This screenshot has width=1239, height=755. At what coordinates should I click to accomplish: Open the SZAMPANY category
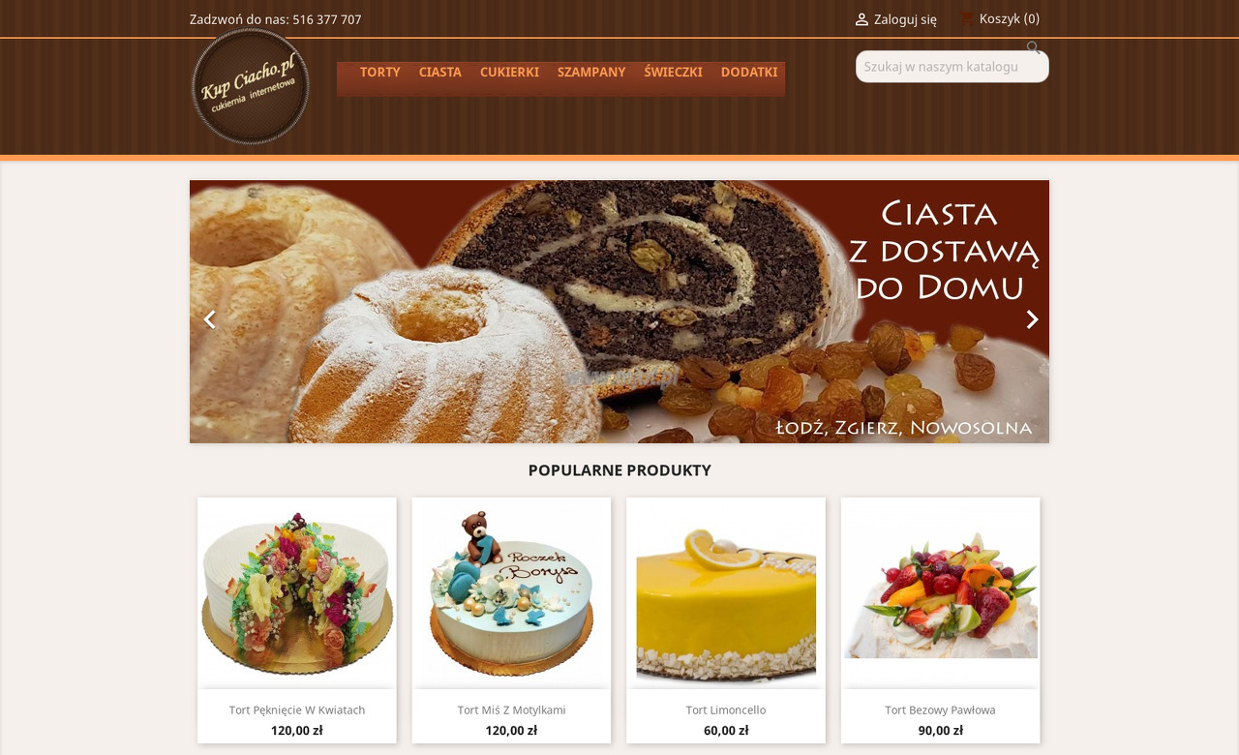(591, 73)
